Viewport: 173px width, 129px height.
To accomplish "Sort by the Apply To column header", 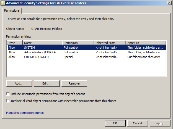I will (146, 43).
